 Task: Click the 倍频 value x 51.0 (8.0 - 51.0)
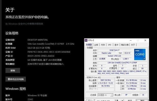[x=106, y=83]
